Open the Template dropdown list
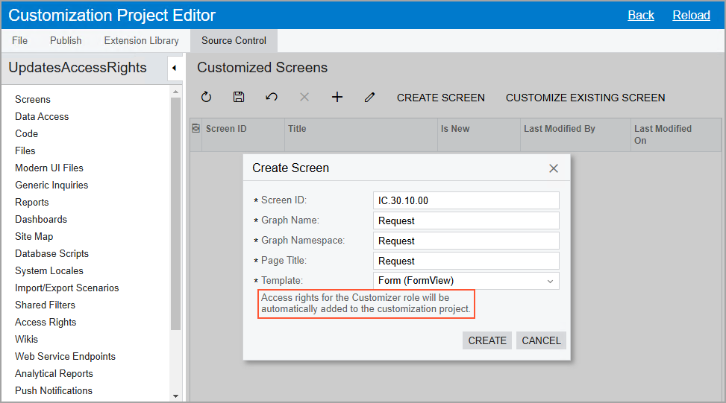This screenshot has height=403, width=726. click(550, 281)
